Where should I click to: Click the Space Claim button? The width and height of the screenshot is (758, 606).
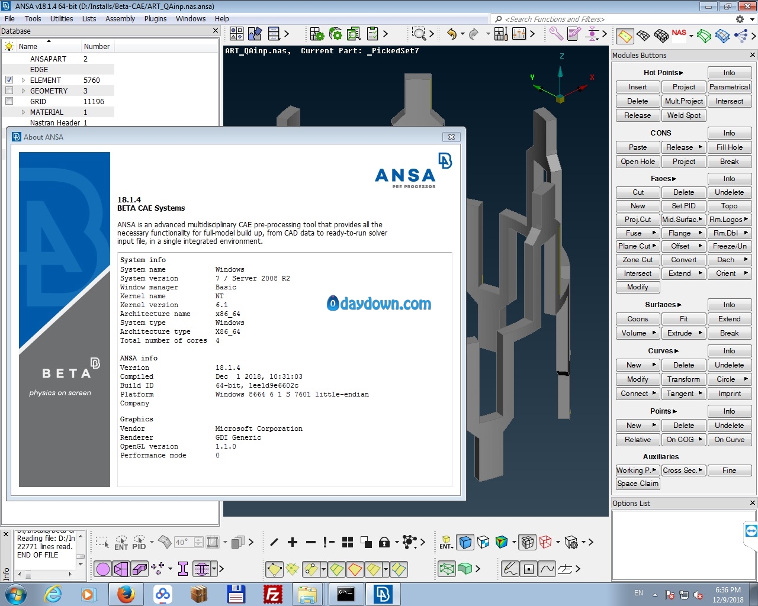[638, 483]
